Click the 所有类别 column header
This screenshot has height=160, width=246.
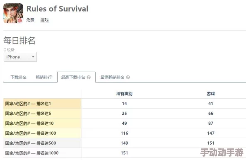click(124, 94)
